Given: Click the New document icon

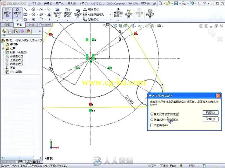Looking at the screenshot, I should (160, 3).
